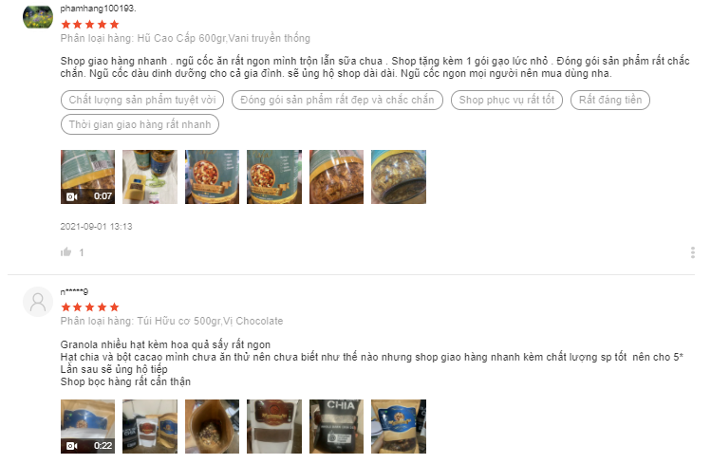Select 'Shop phục vụ rất tốt' tag
This screenshot has height=464, width=711.
(507, 100)
